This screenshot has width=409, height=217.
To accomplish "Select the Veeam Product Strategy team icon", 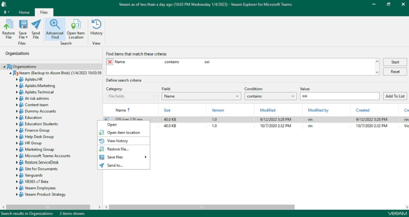I will point(21,194).
